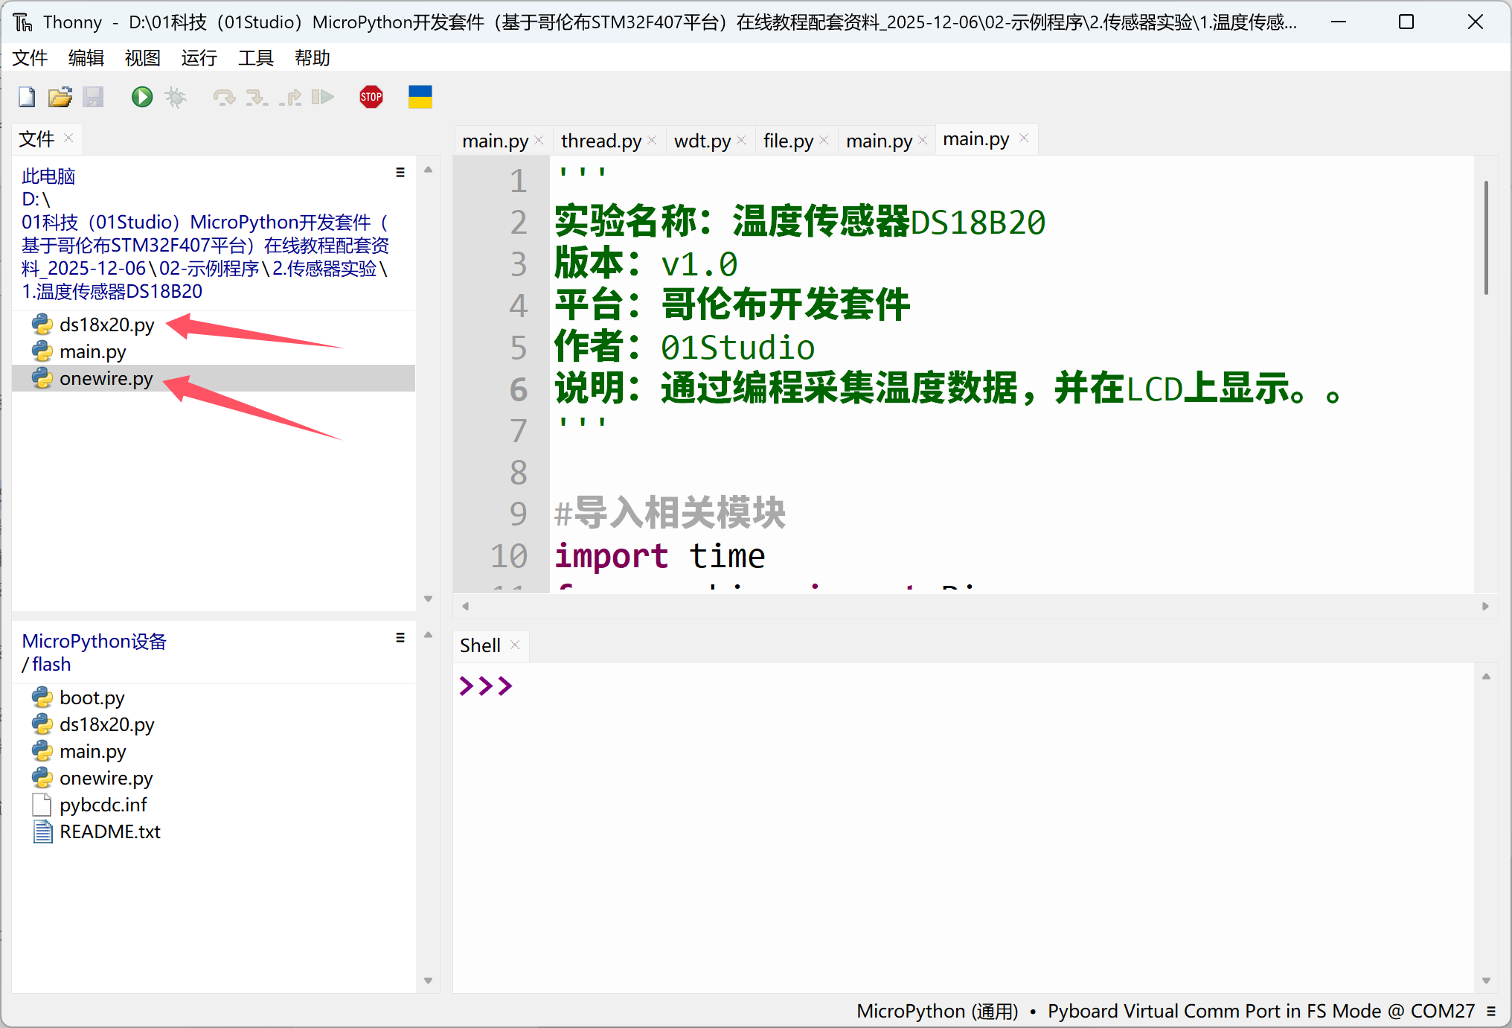Open the 运行 menu

coord(199,58)
